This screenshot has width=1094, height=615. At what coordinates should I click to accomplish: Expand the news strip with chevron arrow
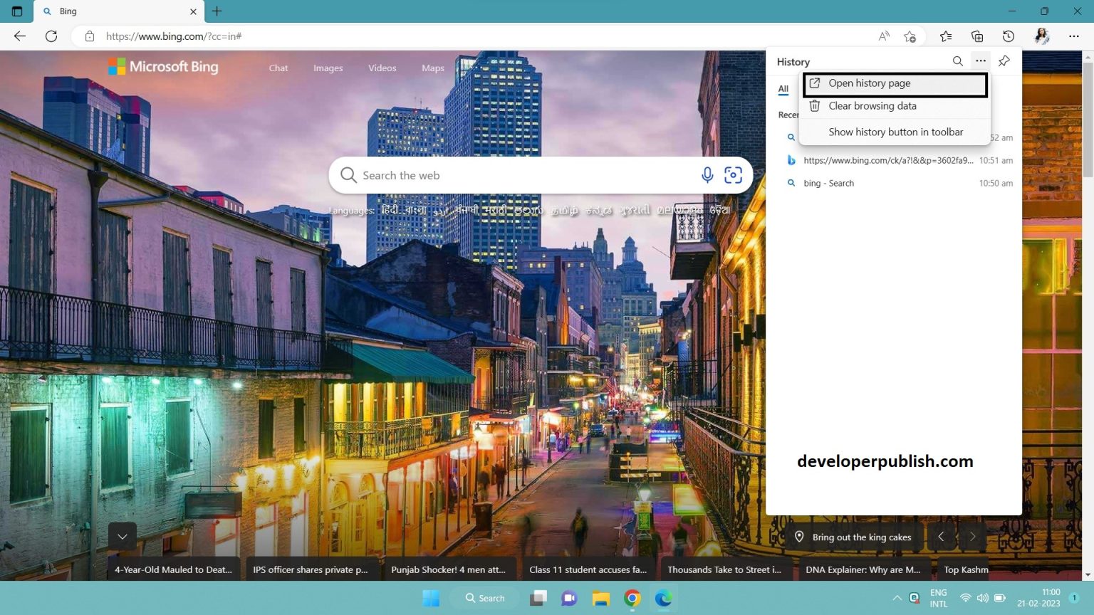point(122,536)
